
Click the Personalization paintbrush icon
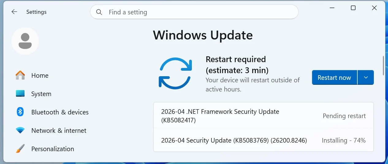coord(20,149)
